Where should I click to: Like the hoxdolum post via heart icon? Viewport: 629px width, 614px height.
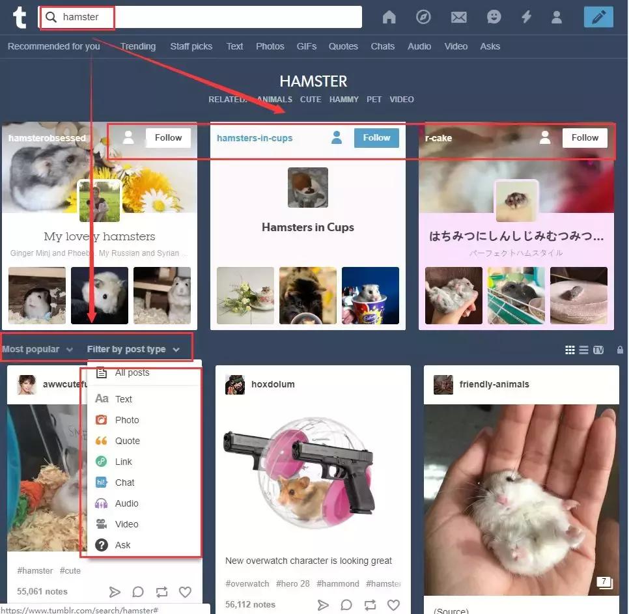[x=394, y=605]
